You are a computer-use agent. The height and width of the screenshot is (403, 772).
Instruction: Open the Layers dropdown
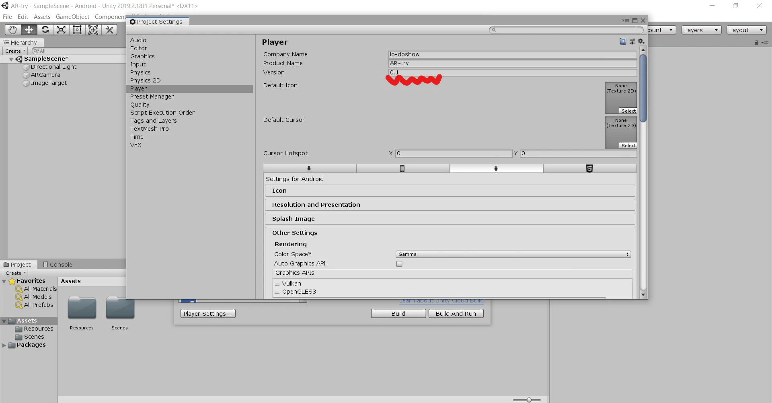[x=701, y=30]
